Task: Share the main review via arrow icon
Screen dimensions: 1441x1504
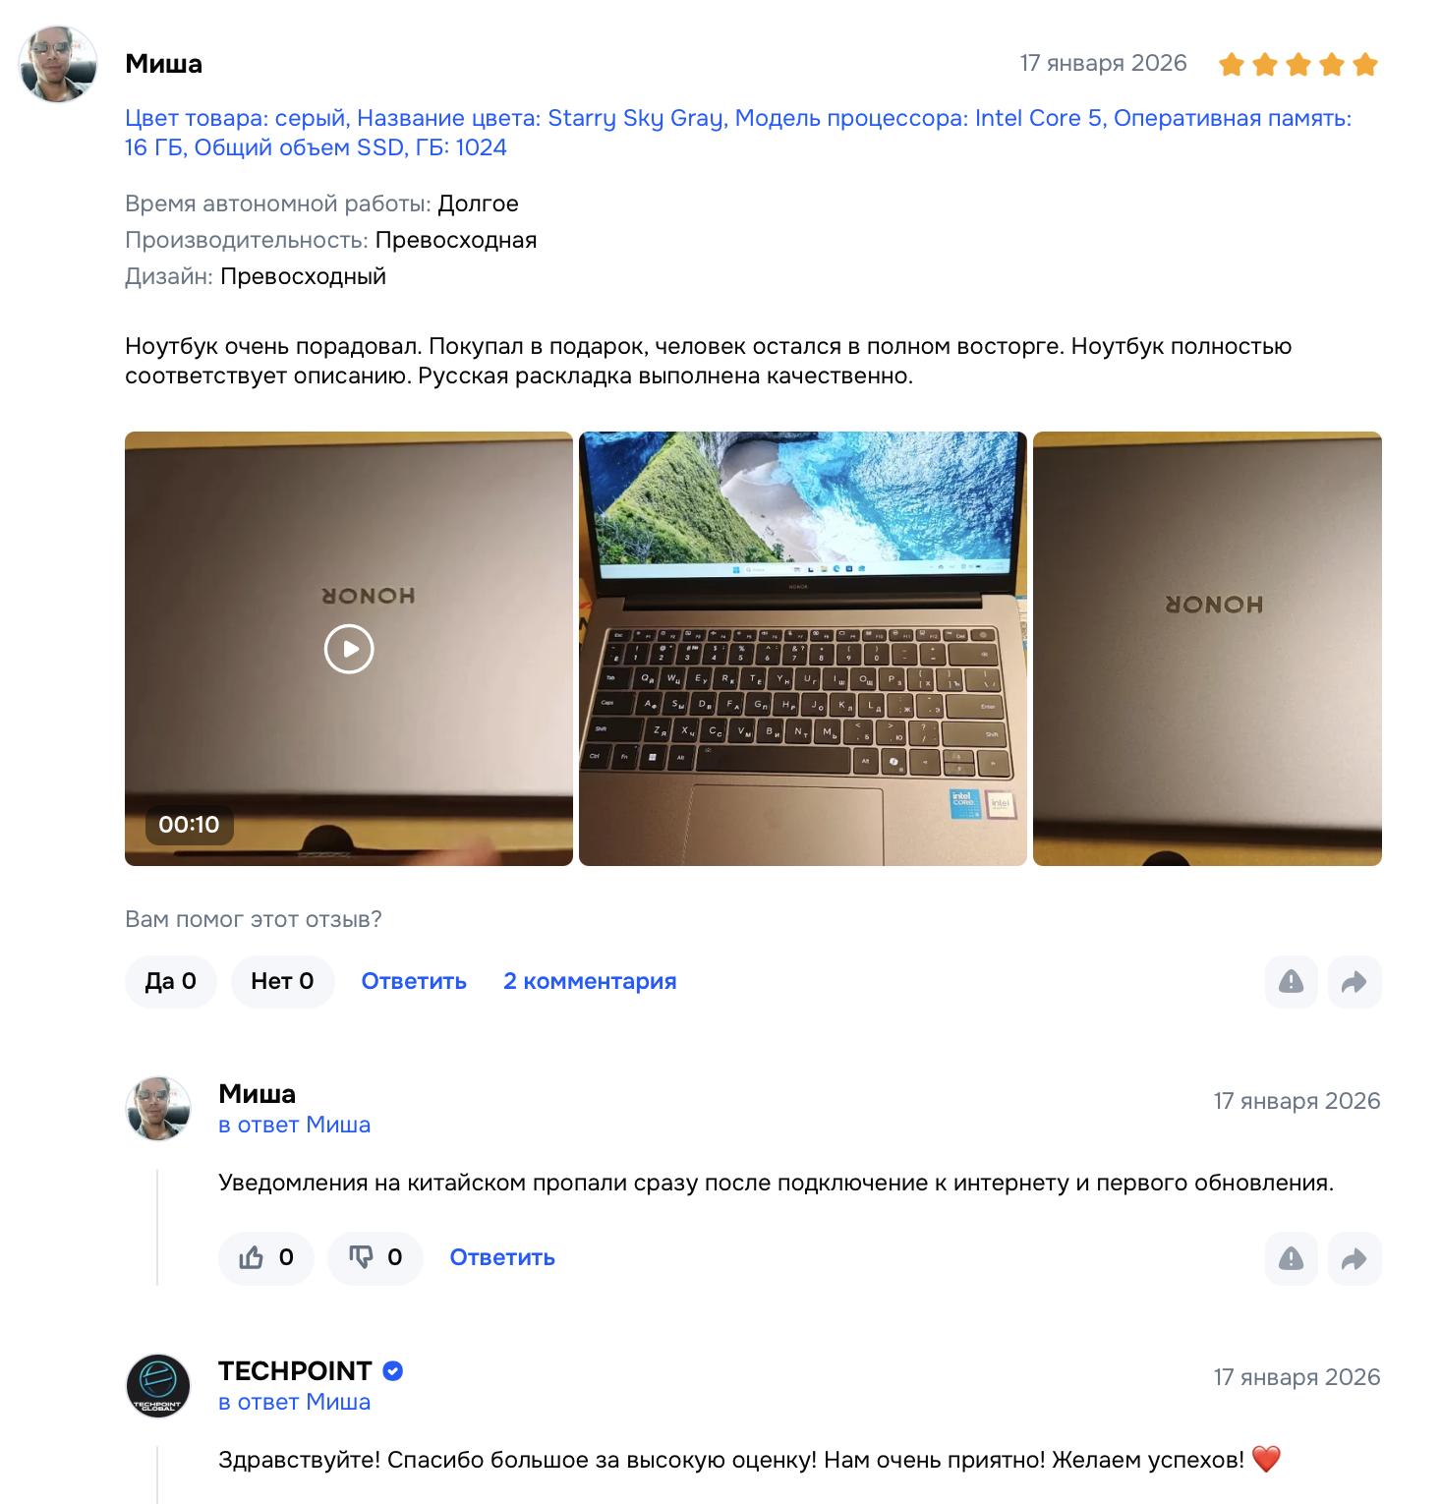Action: tap(1355, 982)
